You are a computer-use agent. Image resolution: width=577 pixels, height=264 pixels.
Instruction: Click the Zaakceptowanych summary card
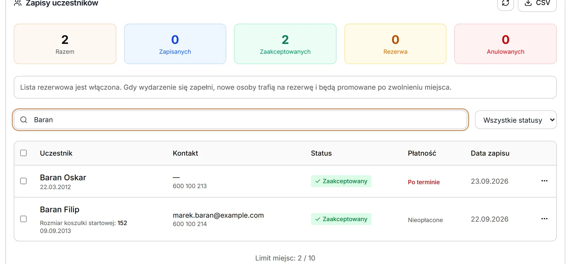285,44
